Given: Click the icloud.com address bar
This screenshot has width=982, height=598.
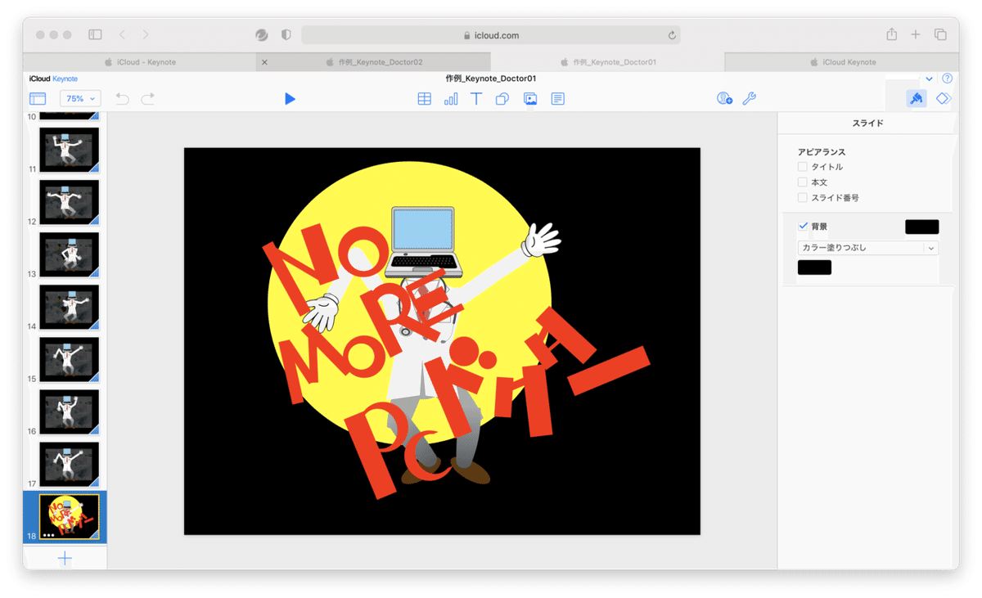Looking at the screenshot, I should (491, 35).
